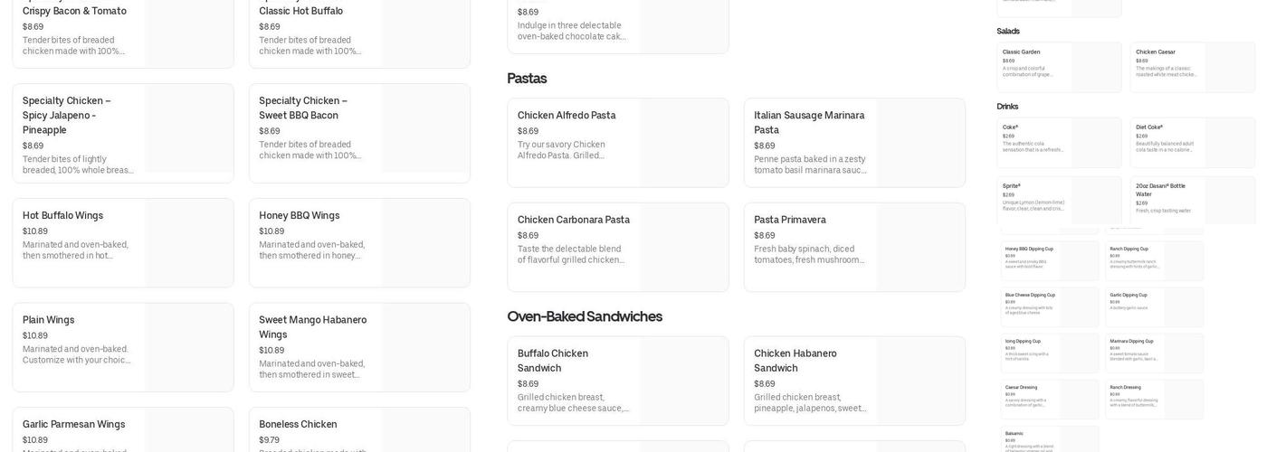Choose the Pasta Primavera item
This screenshot has height=452, width=1267.
point(854,247)
